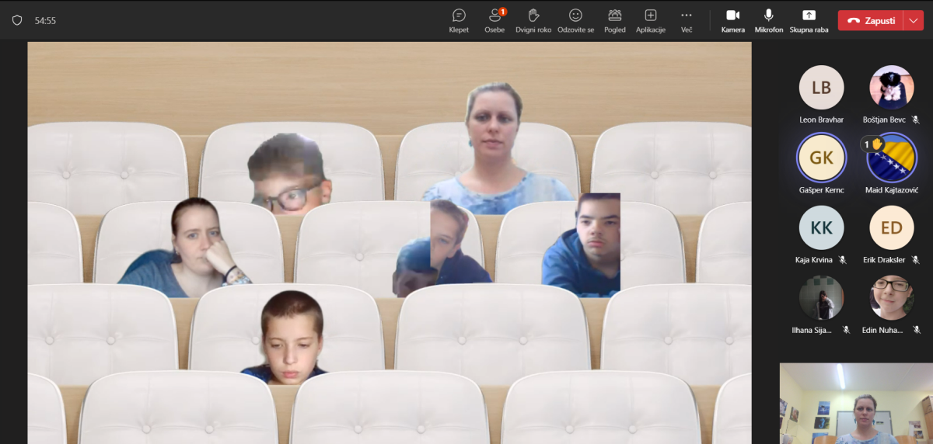Click Zapusti to leave the meeting
The width and height of the screenshot is (933, 444).
871,21
